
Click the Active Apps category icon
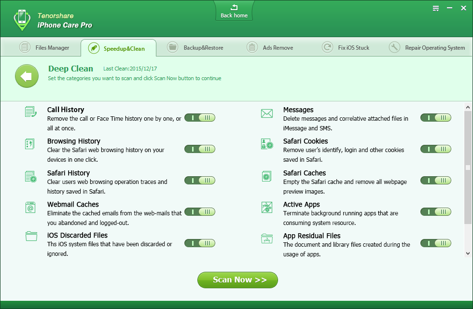coord(267,207)
